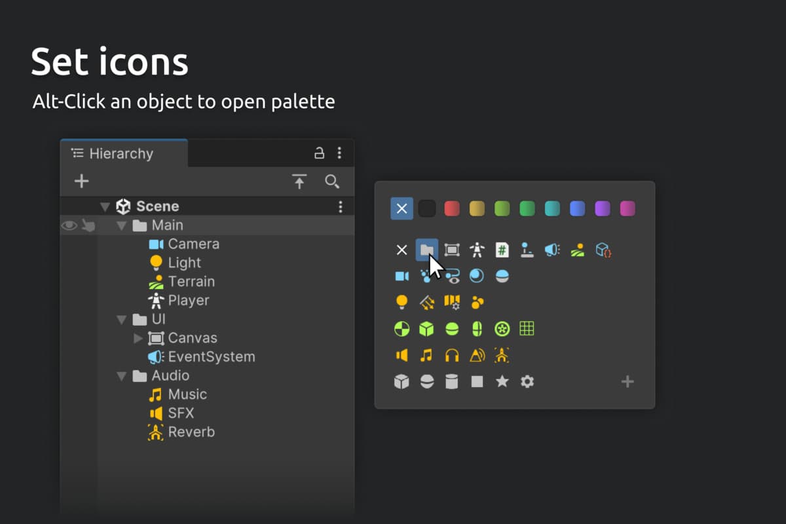Screen dimensions: 786x524
Task: Choose the green grid icon
Action: tap(527, 328)
